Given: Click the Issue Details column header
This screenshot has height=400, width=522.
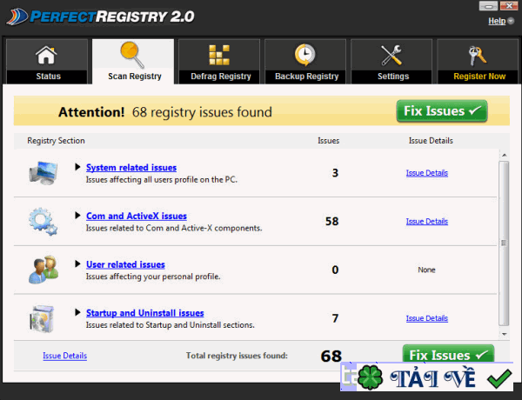Looking at the screenshot, I should [431, 141].
